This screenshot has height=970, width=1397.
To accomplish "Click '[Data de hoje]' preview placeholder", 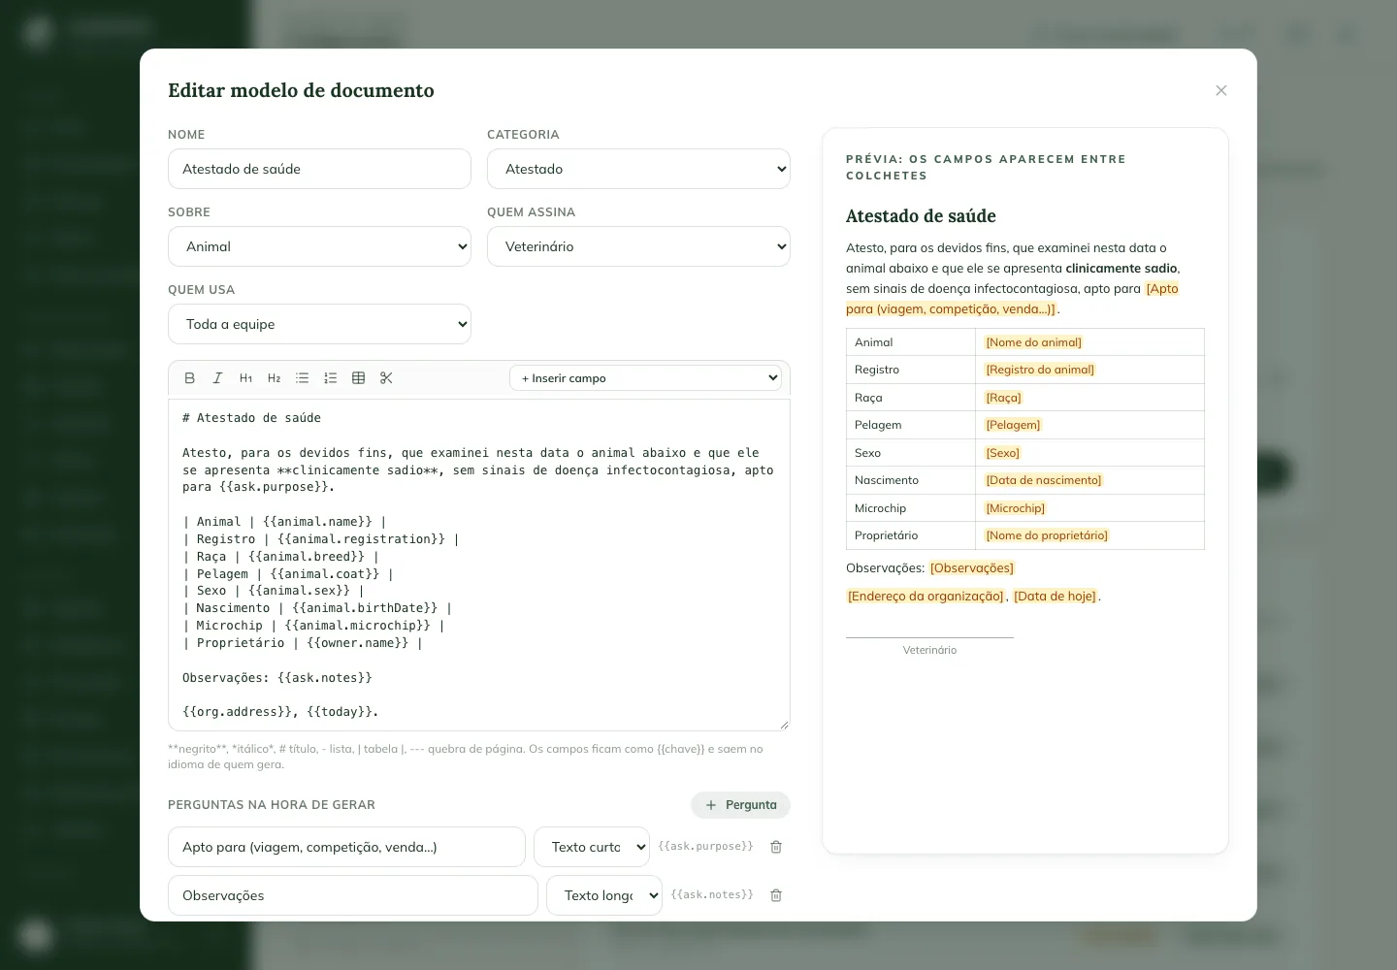I will [1055, 597].
